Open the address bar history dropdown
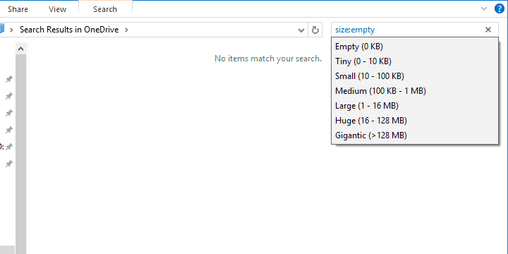 tap(301, 30)
